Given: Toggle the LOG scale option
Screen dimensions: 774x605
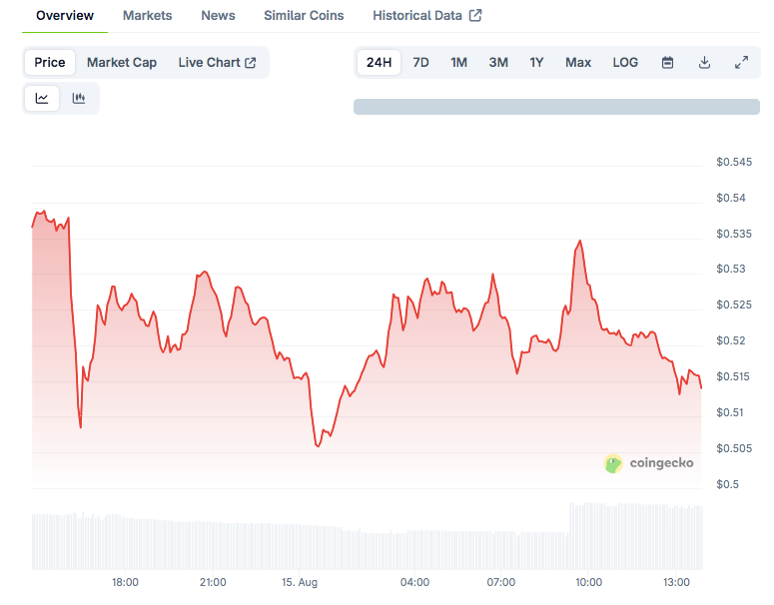Looking at the screenshot, I should 625,62.
